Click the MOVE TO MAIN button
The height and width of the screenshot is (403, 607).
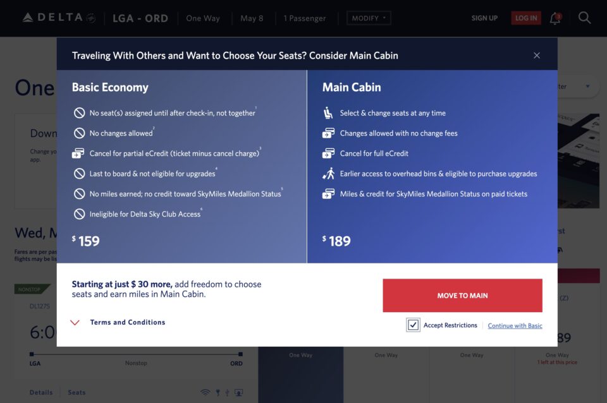tap(462, 295)
